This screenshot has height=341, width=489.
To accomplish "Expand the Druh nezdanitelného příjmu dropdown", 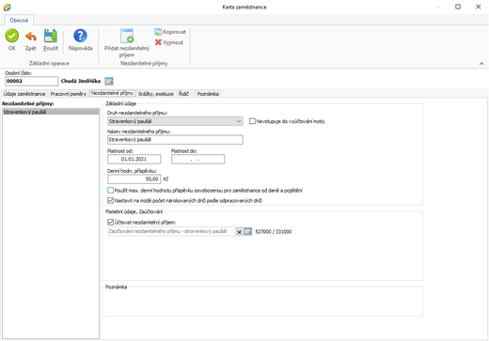I will click(x=175, y=121).
